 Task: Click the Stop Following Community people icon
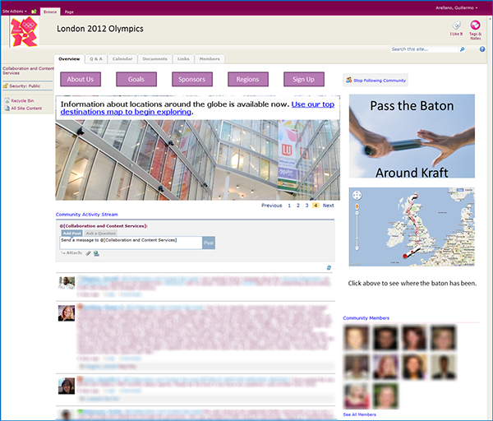pyautogui.click(x=348, y=80)
